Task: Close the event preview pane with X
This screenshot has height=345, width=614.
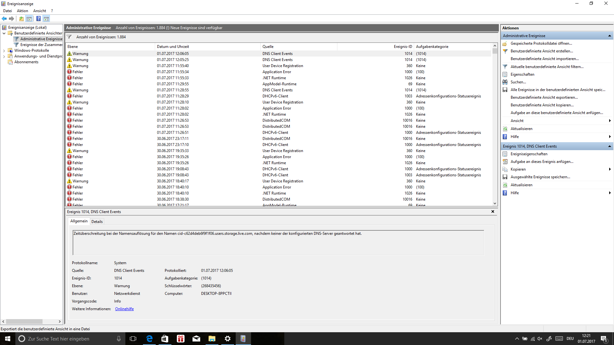Action: [493, 211]
